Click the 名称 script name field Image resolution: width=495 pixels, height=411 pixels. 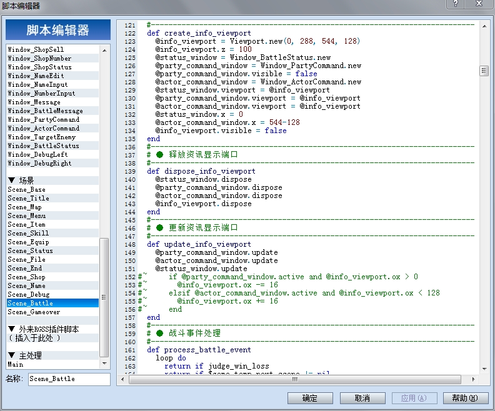(69, 379)
